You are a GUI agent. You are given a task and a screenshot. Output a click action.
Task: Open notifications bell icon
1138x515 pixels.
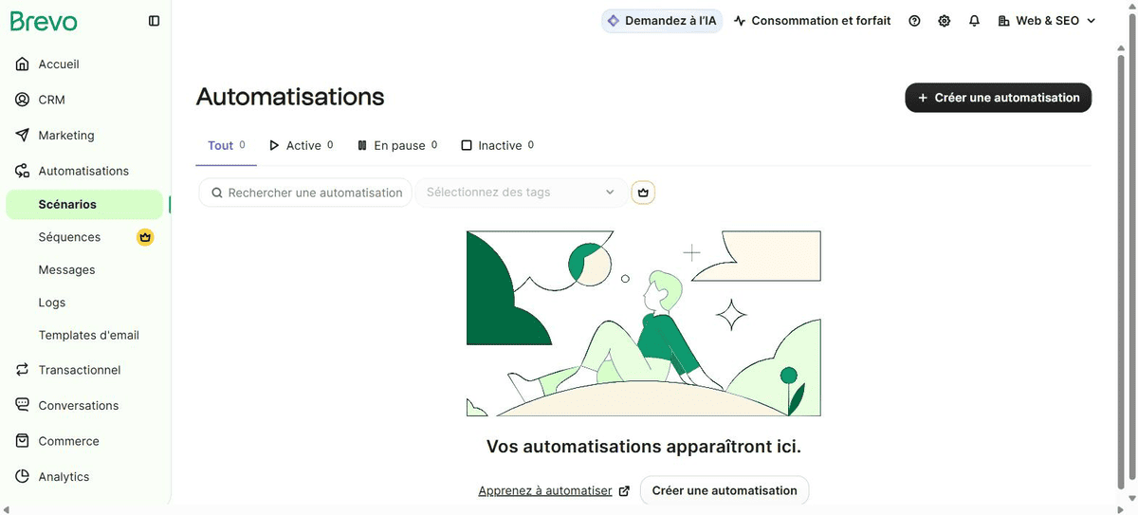coord(974,21)
